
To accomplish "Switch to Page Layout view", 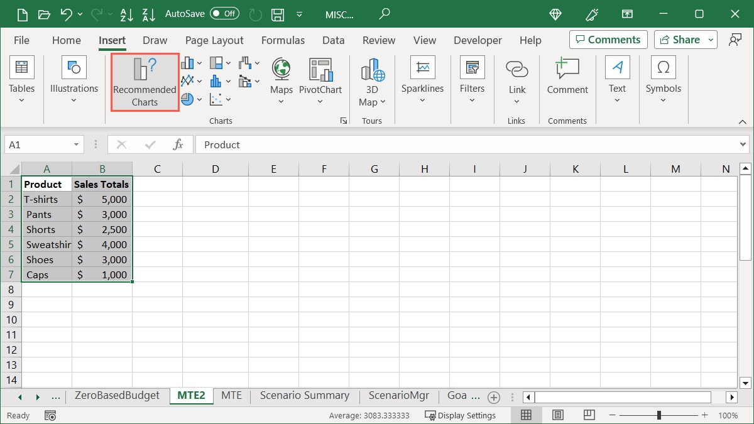I will [x=557, y=415].
